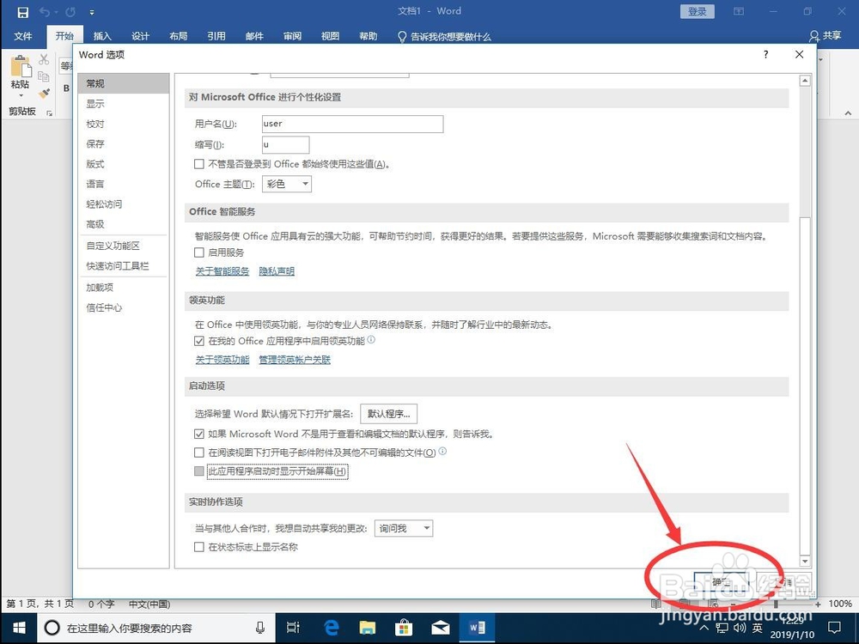
Task: Click the initials input field
Action: pyautogui.click(x=285, y=144)
